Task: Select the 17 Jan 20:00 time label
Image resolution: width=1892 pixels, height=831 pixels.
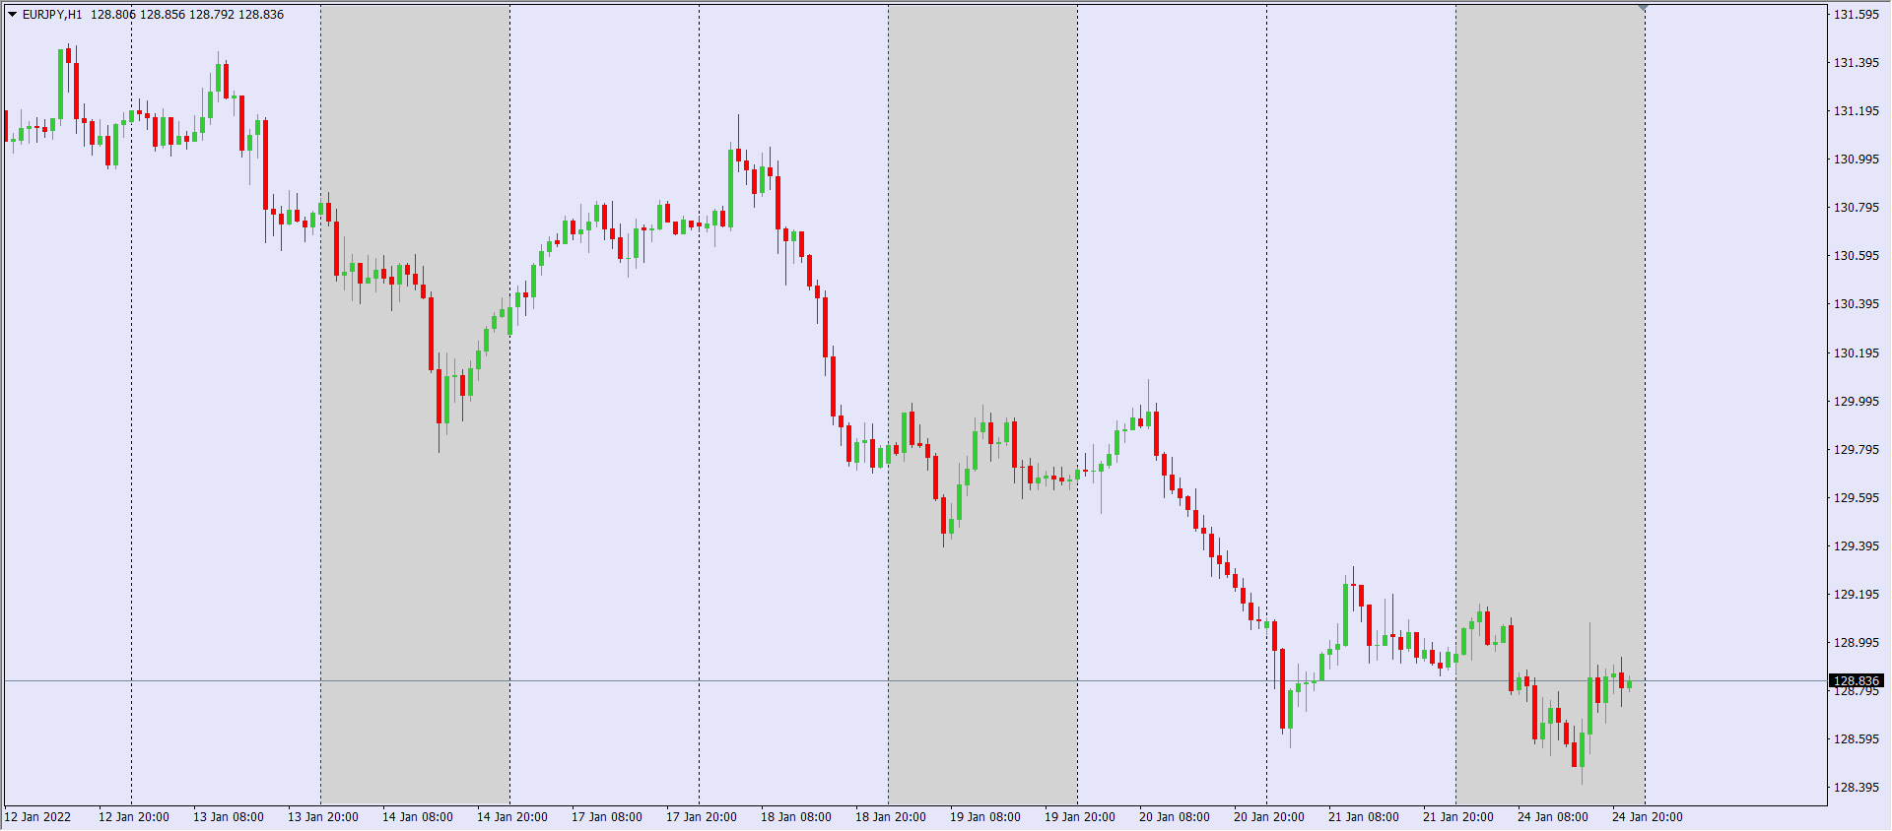Action: point(701,817)
